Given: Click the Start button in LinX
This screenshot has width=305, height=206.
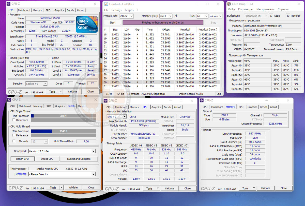Looking at the screenshot, I should [x=112, y=23].
